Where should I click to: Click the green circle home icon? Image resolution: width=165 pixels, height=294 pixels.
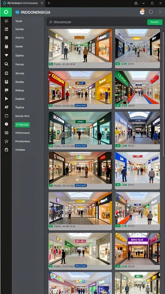(x=6, y=12)
